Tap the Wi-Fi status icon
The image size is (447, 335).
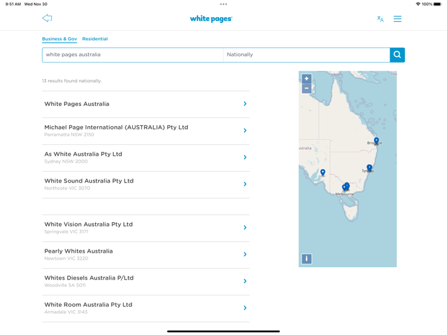(418, 4)
